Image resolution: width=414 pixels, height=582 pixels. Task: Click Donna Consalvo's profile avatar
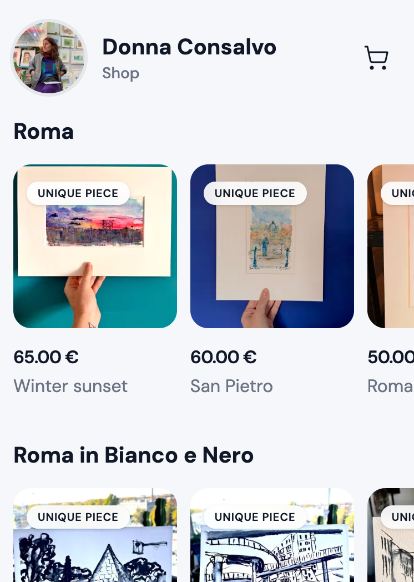point(49,58)
